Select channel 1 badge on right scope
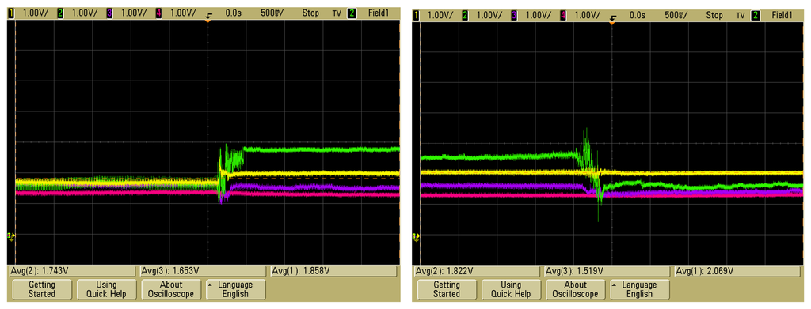Viewport: 811px width, 309px height. (x=416, y=16)
